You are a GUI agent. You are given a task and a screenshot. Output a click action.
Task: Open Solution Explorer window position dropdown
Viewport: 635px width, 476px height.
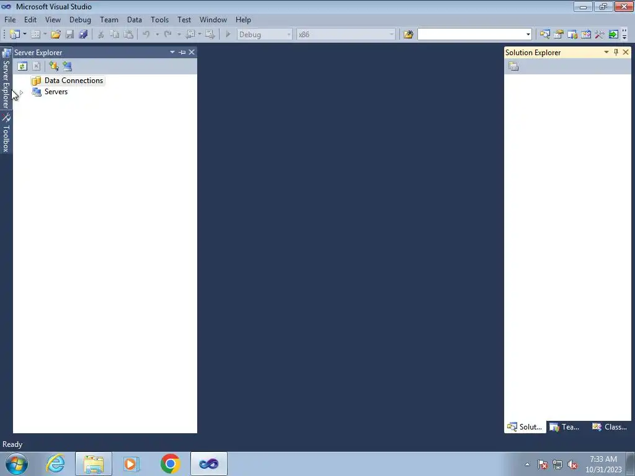point(606,52)
